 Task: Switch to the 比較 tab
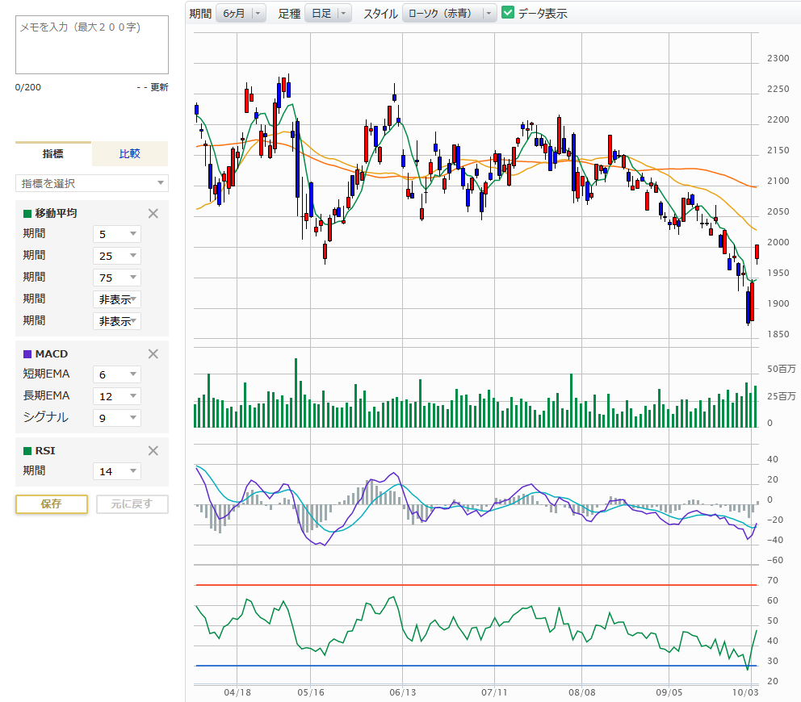129,153
